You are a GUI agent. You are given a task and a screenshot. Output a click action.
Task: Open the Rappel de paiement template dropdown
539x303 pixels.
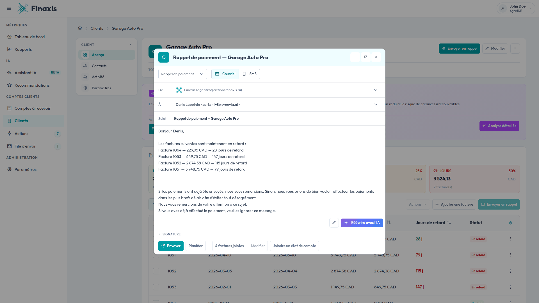point(182,74)
